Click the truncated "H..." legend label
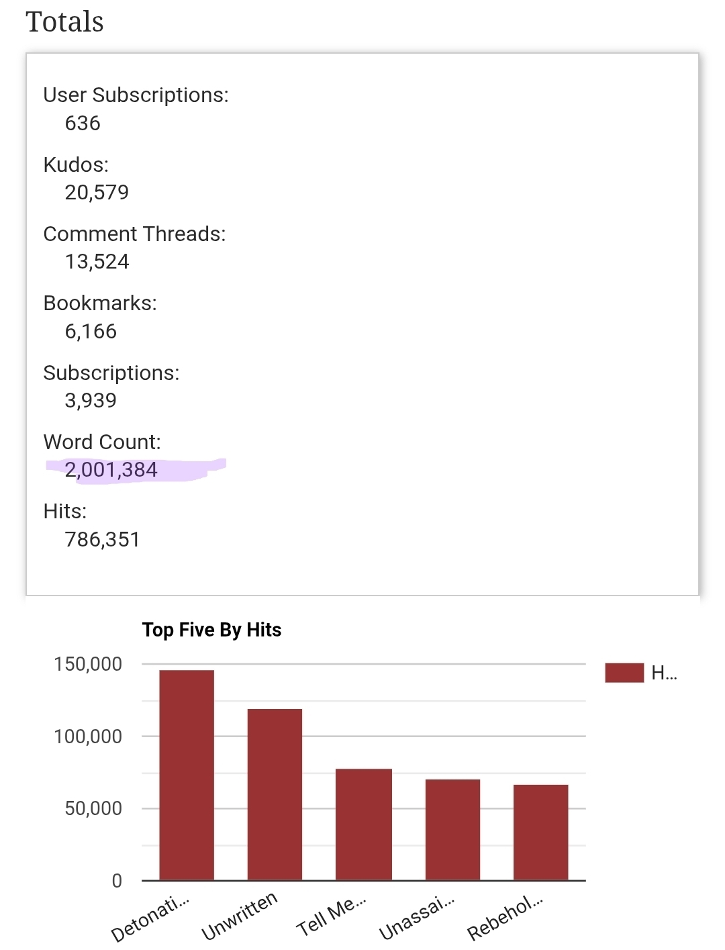This screenshot has width=725, height=950. coord(664,673)
